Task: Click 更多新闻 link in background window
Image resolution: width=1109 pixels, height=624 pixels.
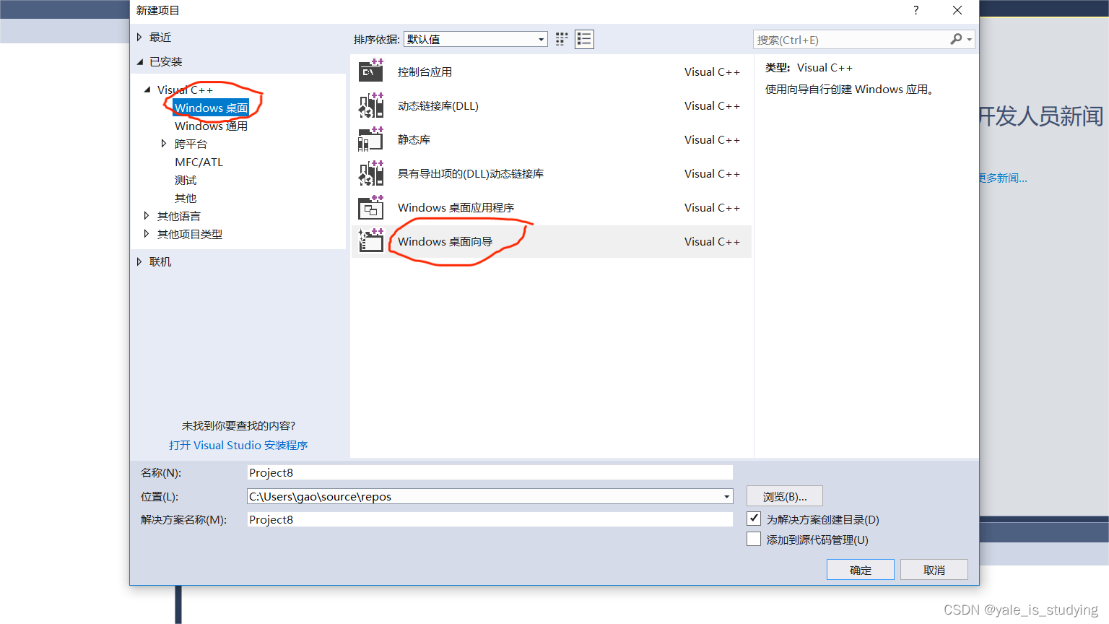Action: tap(1003, 178)
